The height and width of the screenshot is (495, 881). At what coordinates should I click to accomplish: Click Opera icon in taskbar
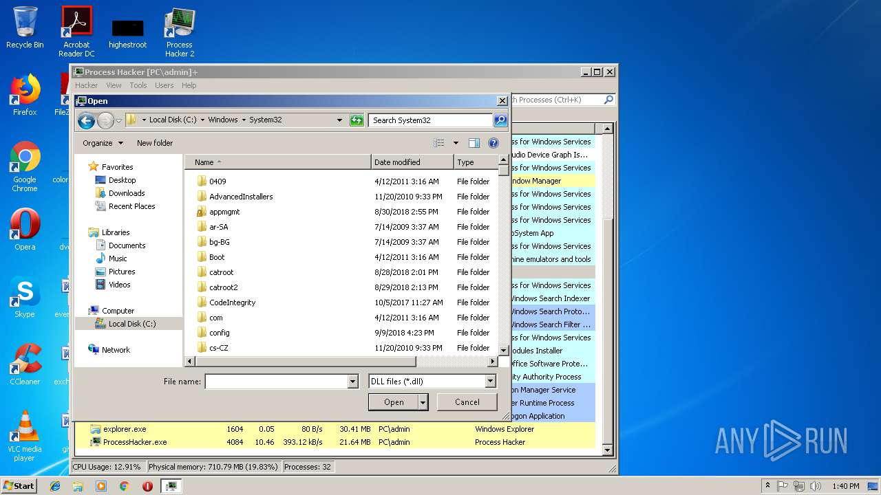pyautogui.click(x=147, y=486)
